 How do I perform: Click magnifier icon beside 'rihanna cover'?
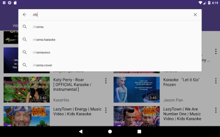[x=24, y=65]
